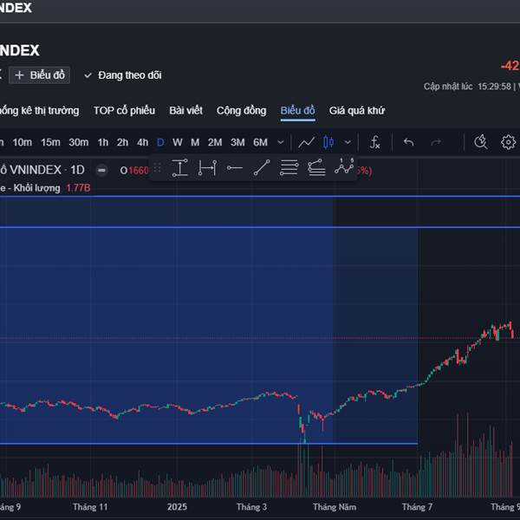Screen dimensions: 520x520
Task: Set timeframe to 4h
Action: point(143,143)
